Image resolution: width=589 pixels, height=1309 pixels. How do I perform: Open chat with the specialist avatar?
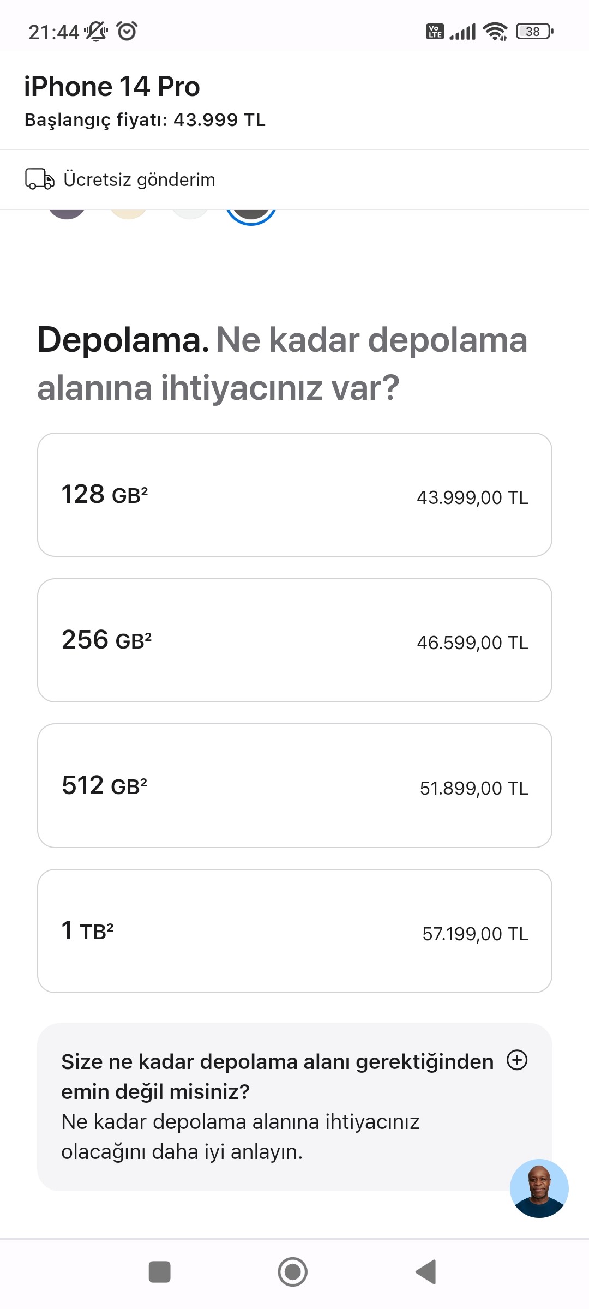(x=539, y=1188)
